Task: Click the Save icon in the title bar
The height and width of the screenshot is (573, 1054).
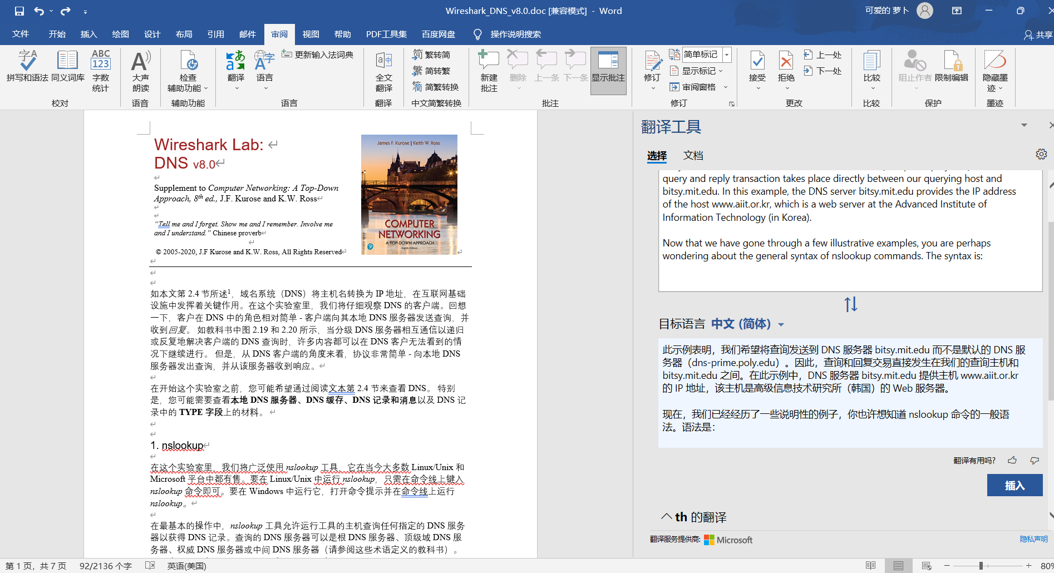Action: click(x=19, y=11)
